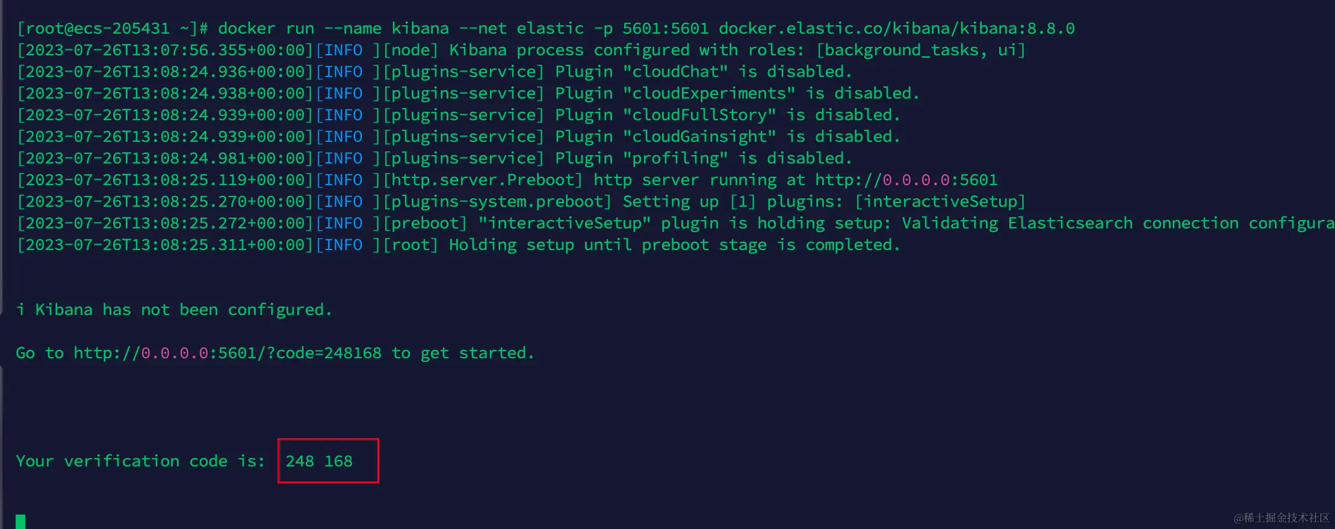The image size is (1335, 529).
Task: Click the "cloudExperiments" plugin log line
Action: [468, 93]
